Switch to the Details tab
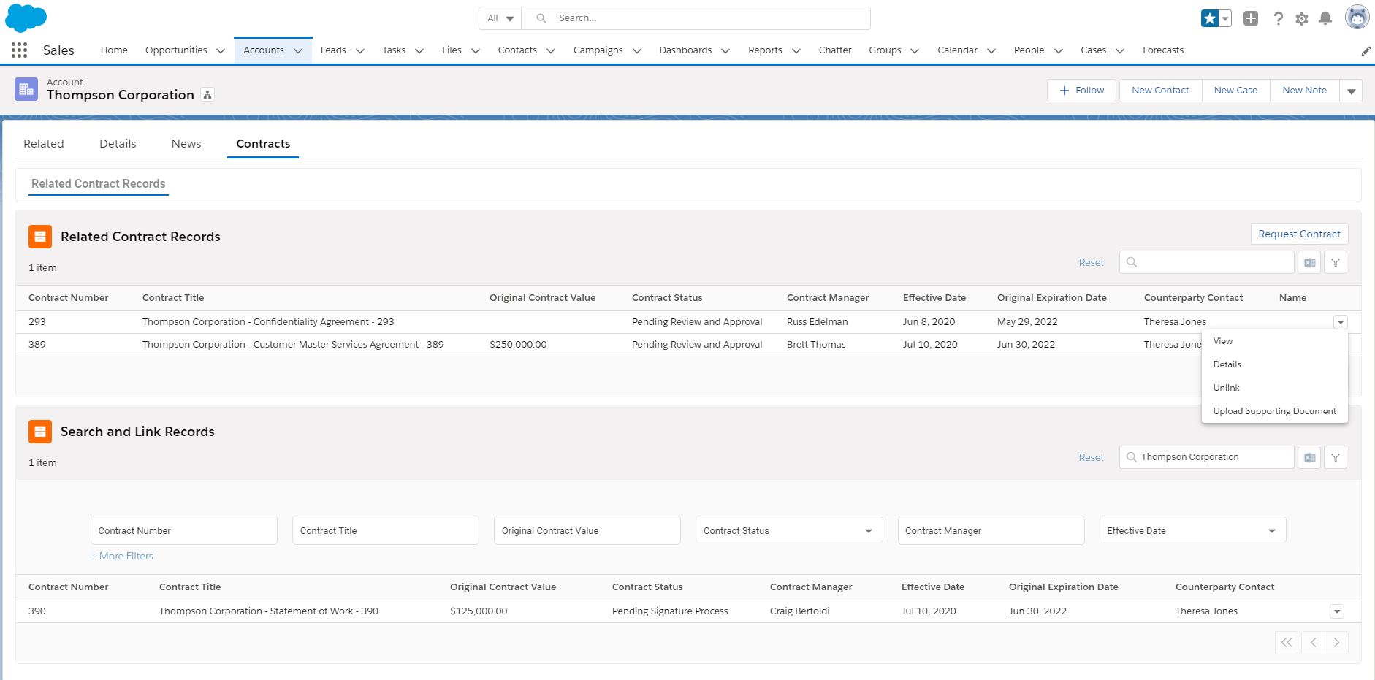This screenshot has width=1375, height=680. [118, 144]
